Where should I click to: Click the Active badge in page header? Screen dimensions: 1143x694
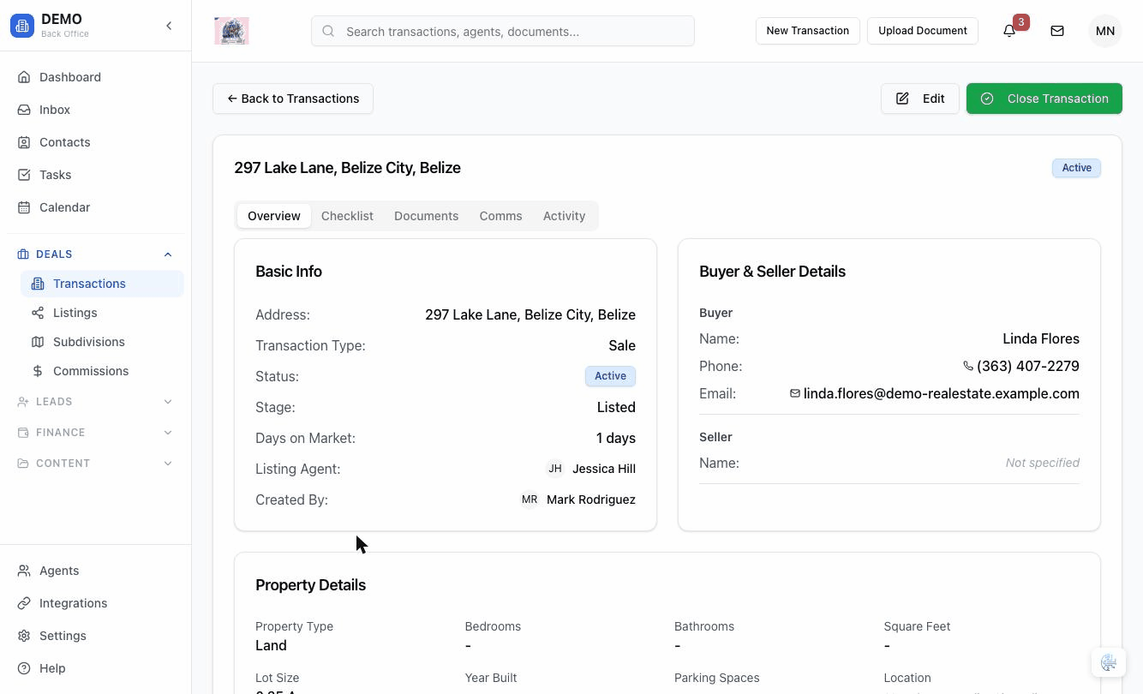[x=1076, y=168]
